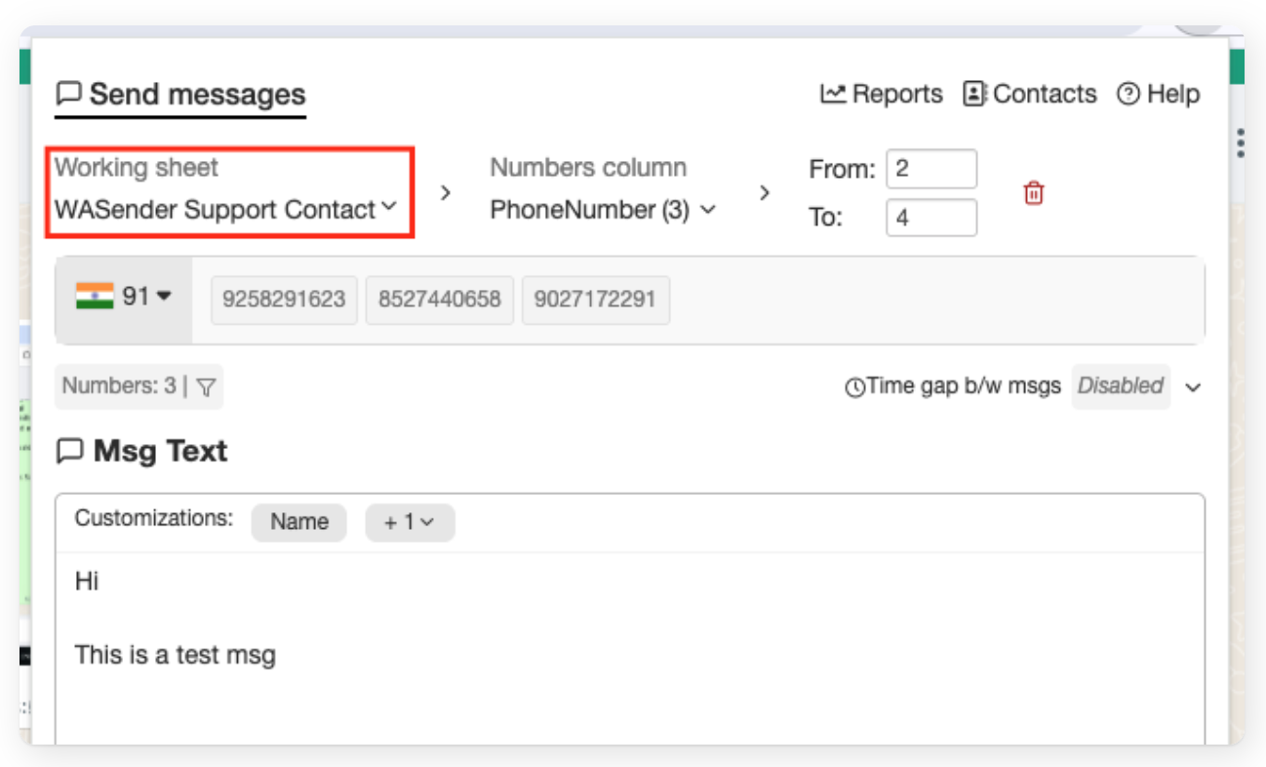Open the PhoneNumber column dropdown
Screen dimensions: 1266x767
[603, 210]
